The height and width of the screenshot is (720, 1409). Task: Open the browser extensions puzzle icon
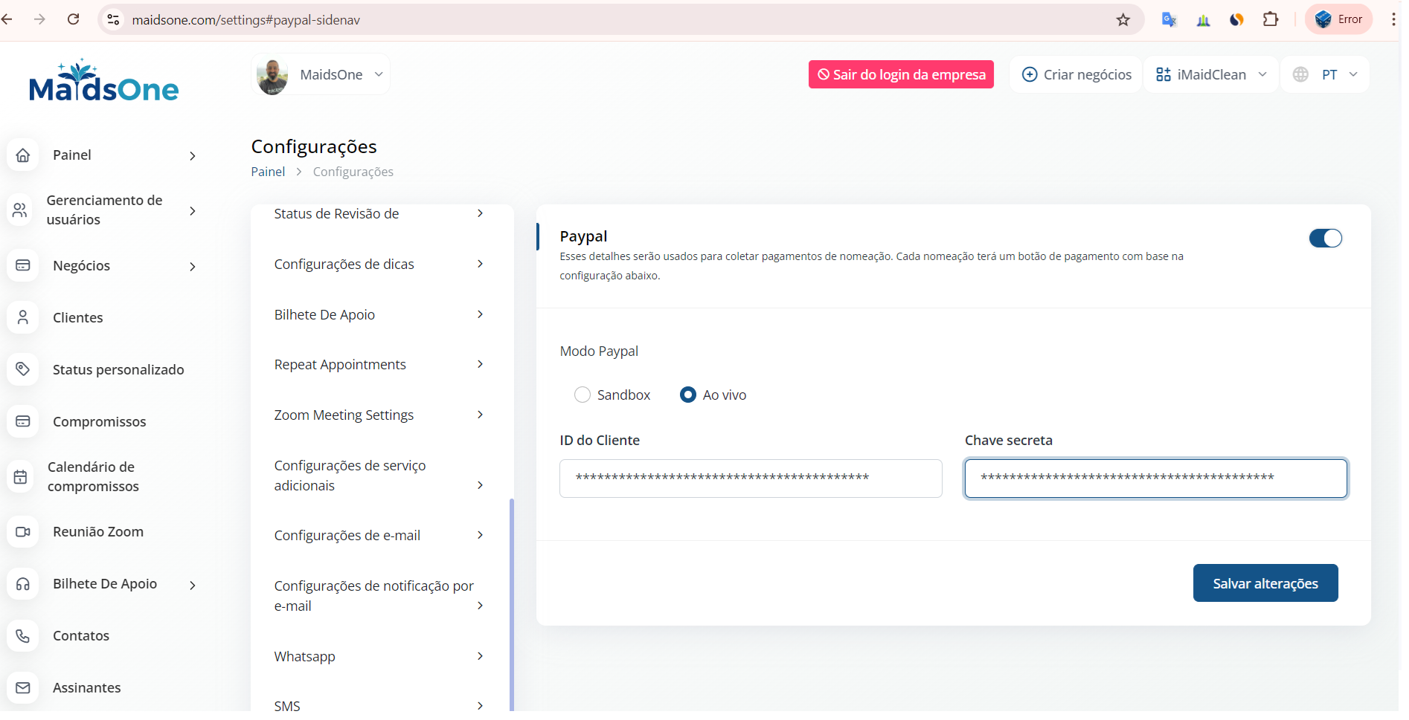point(1271,20)
